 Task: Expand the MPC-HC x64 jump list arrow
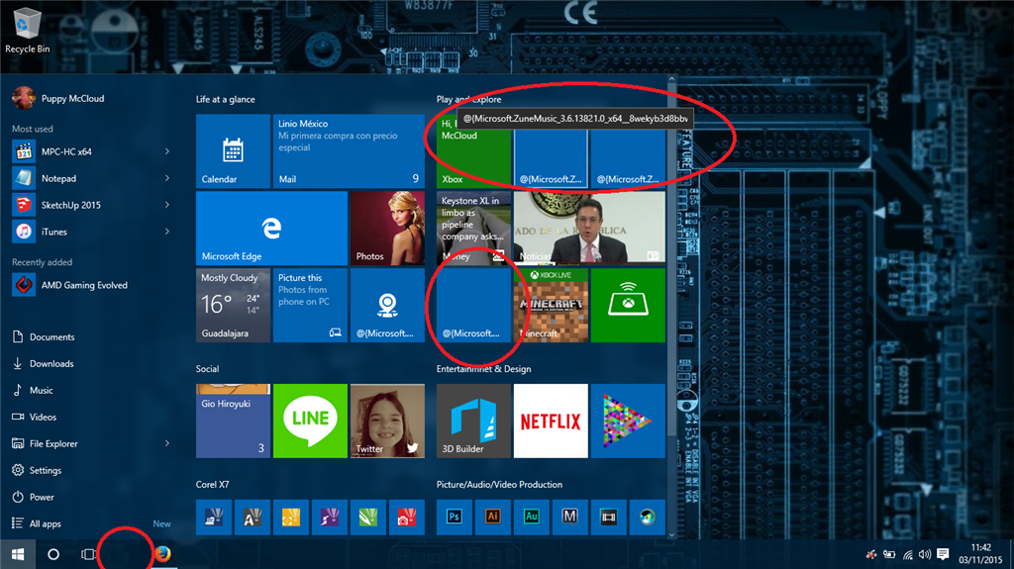(x=167, y=151)
